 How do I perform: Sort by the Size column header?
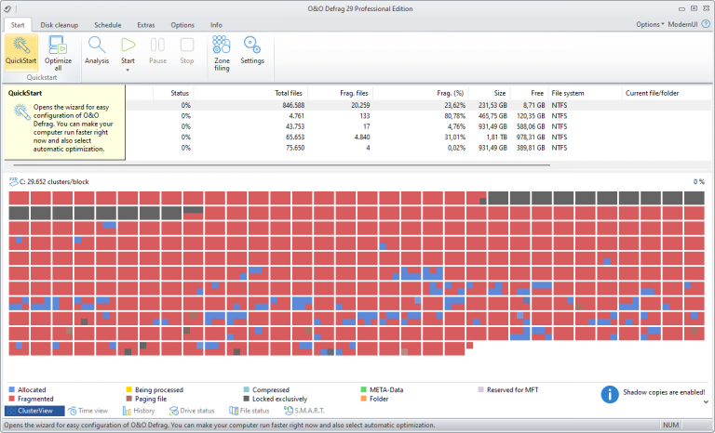(490, 93)
